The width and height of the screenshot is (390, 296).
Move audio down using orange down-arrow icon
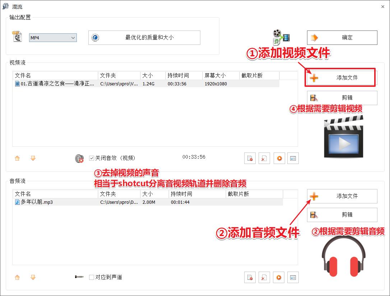(33, 277)
